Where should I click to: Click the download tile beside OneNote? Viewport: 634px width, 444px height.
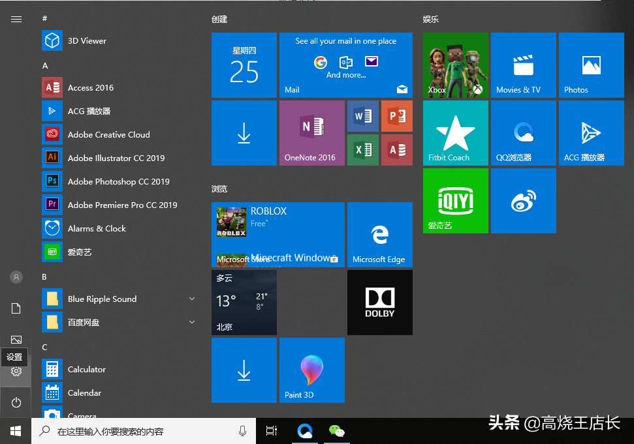click(x=244, y=133)
